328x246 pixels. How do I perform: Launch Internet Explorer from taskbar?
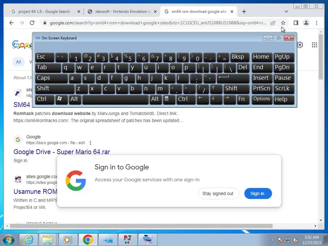[x=29, y=240]
